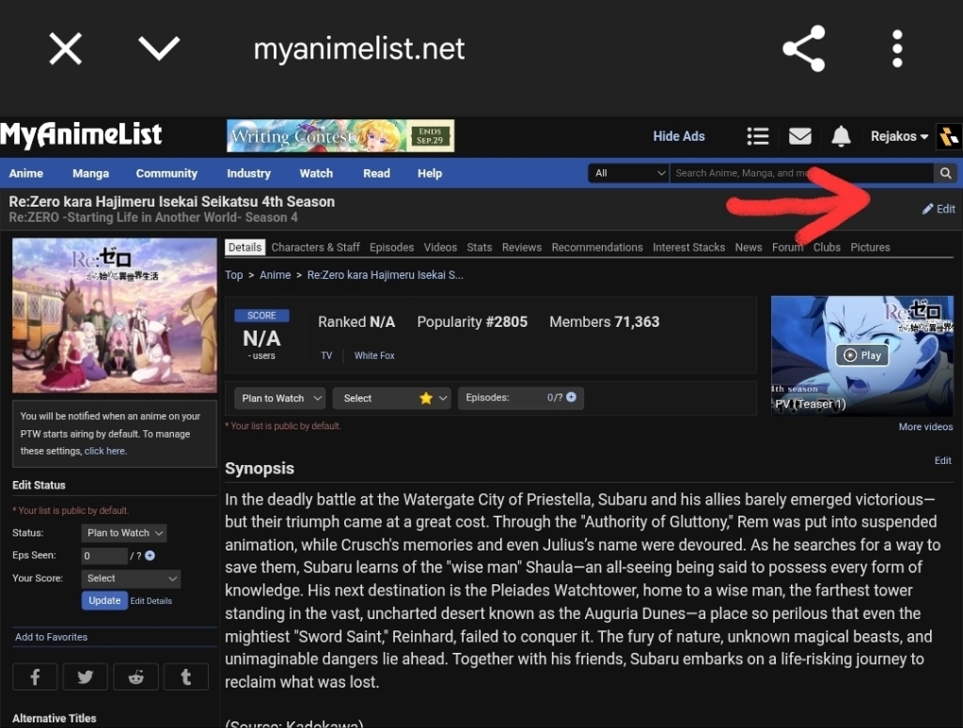Click the magnifier search button
The image size is (963, 728).
(x=946, y=173)
